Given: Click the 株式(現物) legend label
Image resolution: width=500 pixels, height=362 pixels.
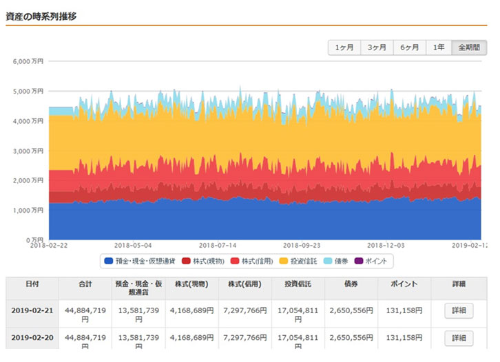Looking at the screenshot, I should pos(209,262).
